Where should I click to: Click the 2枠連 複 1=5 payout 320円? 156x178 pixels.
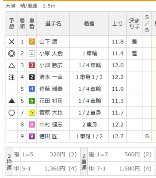coord(58,154)
